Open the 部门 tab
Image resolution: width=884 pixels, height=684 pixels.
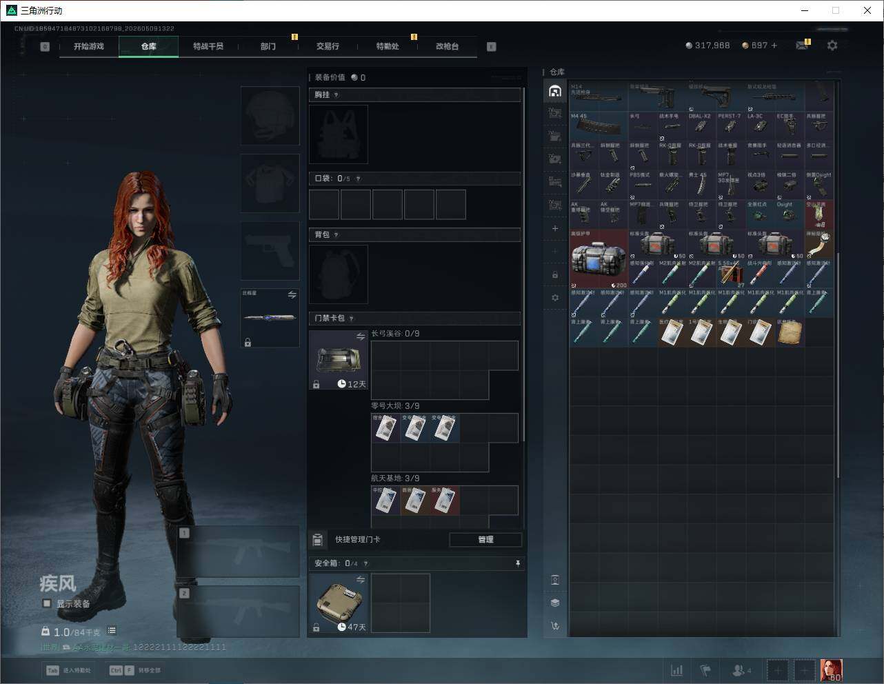[x=268, y=46]
